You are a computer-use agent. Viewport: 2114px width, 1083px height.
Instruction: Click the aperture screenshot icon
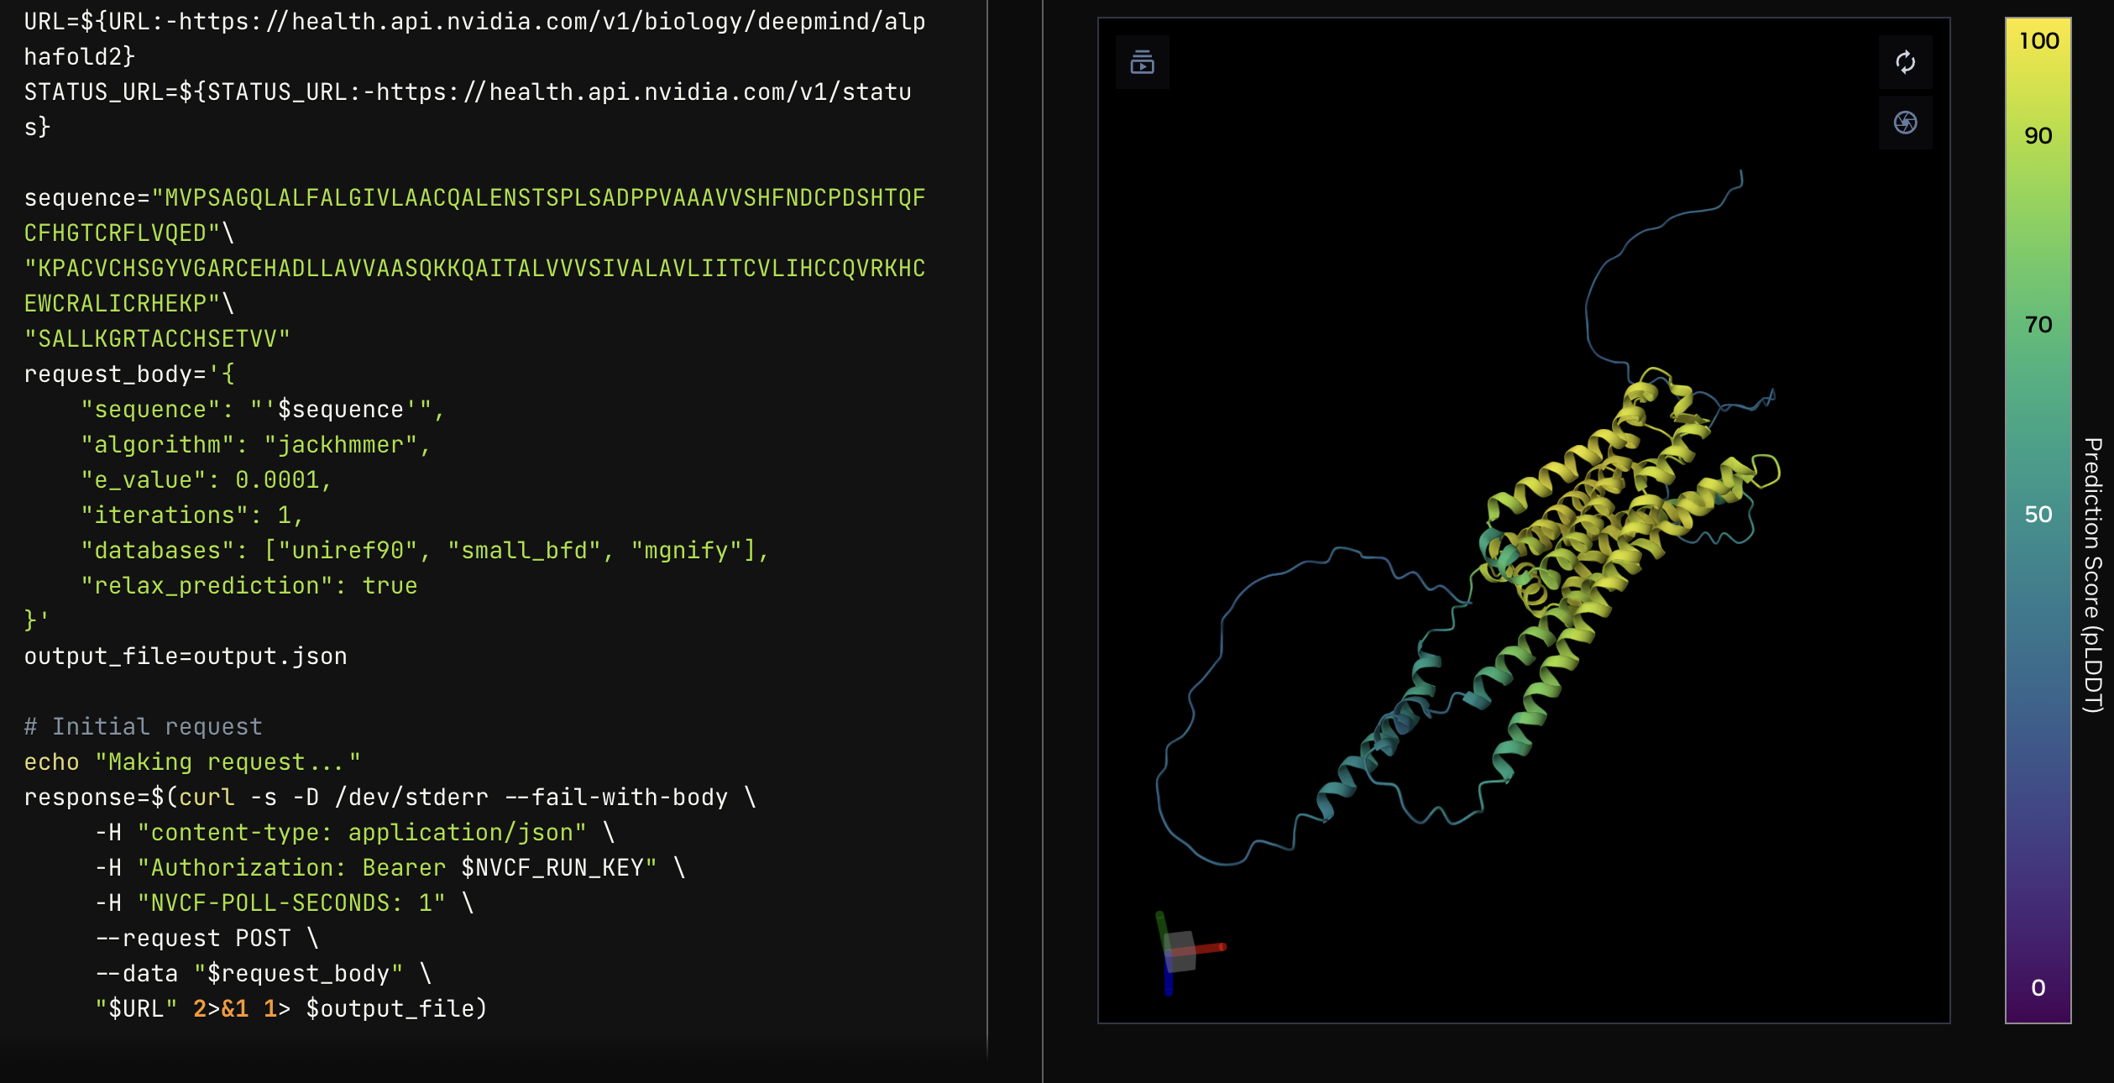pos(1905,123)
